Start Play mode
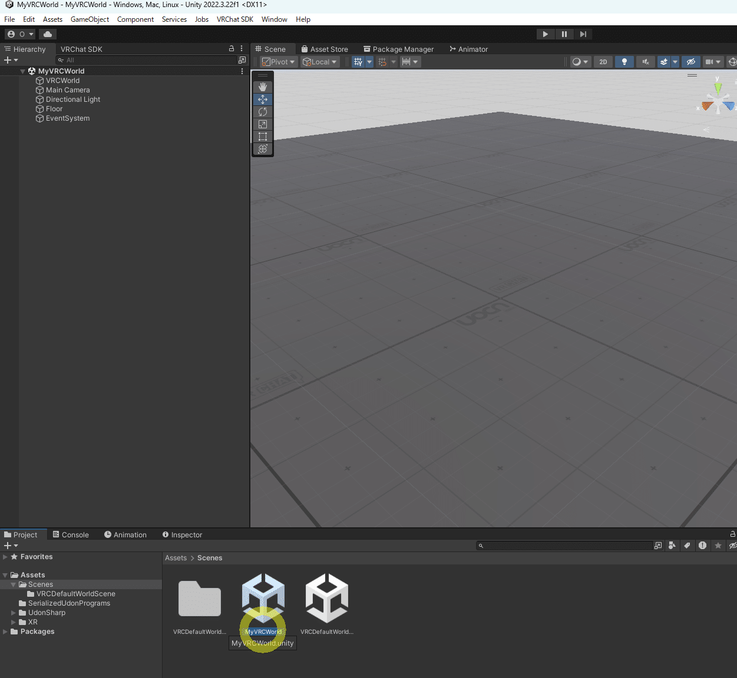 (545, 34)
